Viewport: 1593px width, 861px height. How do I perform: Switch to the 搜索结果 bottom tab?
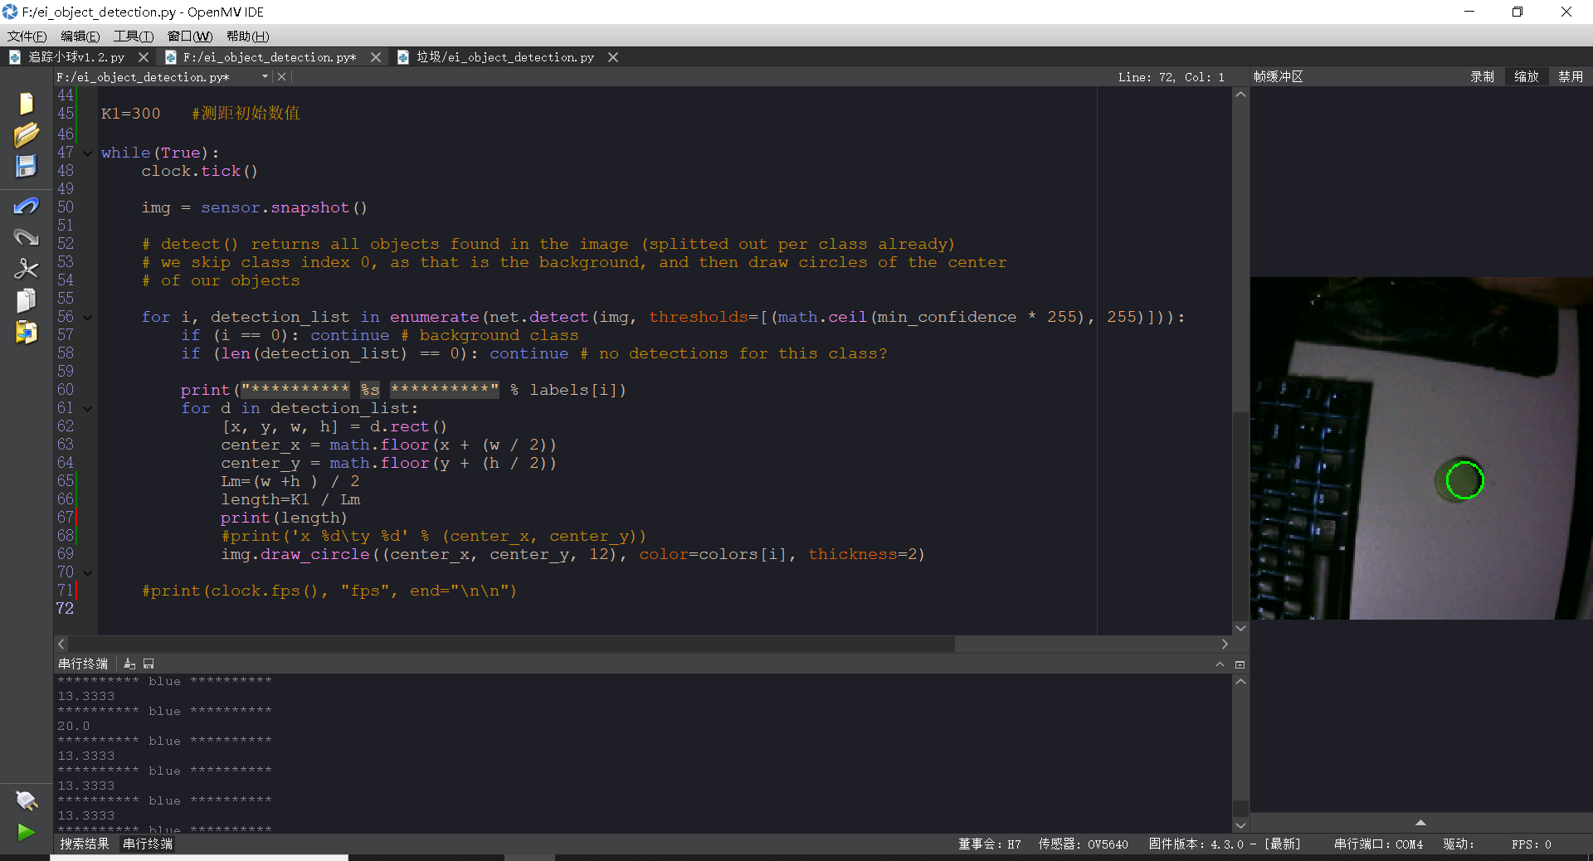(84, 844)
